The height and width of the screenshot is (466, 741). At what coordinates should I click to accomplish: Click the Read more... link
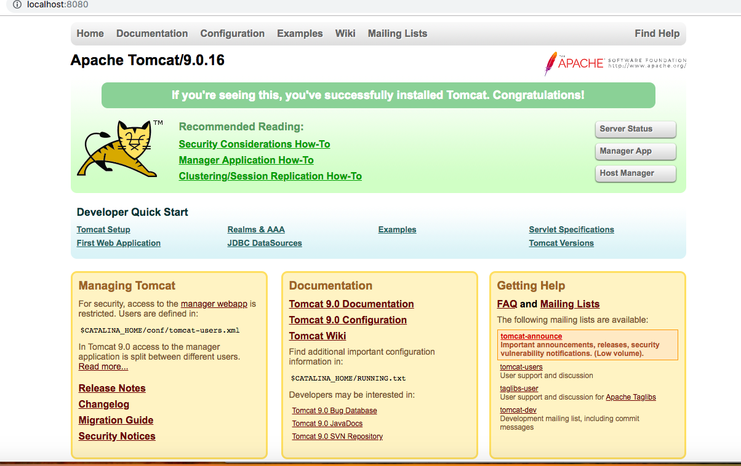103,367
